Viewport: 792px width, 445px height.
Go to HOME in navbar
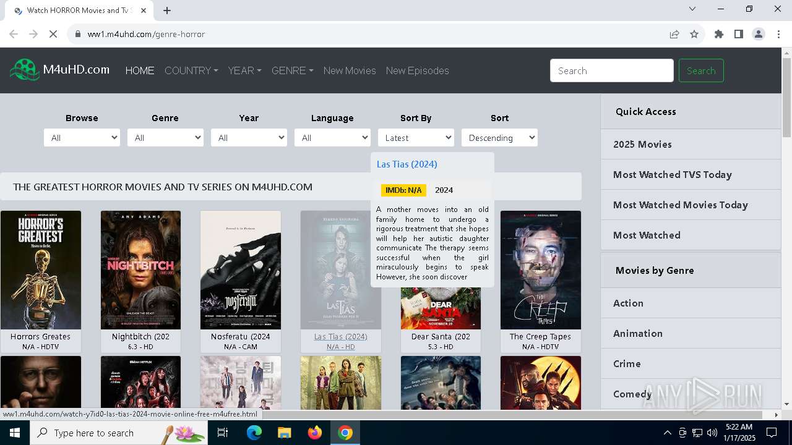click(140, 70)
